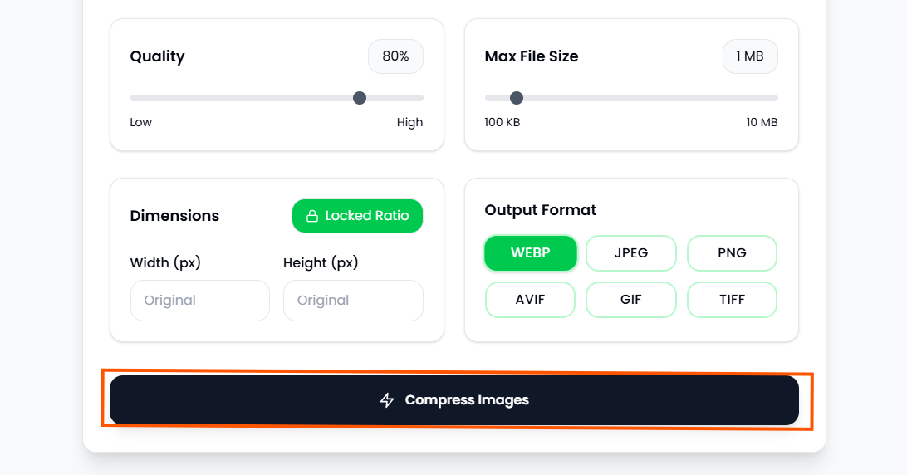Click the High label under Quality
Screen dimensions: 907x475
pos(409,122)
